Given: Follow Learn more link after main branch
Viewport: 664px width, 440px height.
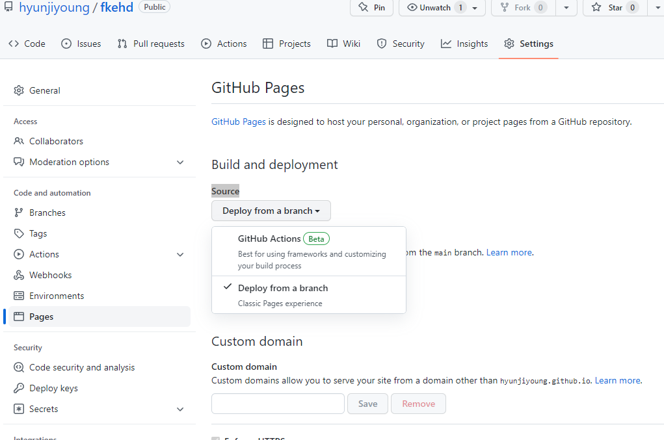Looking at the screenshot, I should 509,253.
